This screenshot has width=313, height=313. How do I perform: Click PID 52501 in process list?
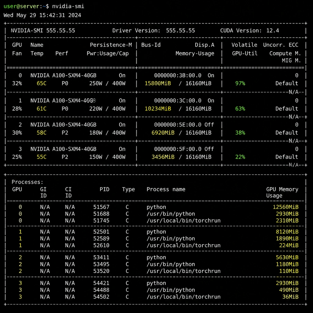coord(101,232)
